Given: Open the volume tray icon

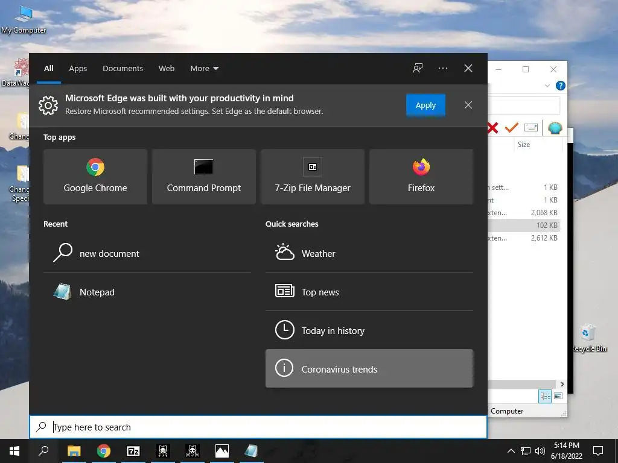Looking at the screenshot, I should click(540, 451).
